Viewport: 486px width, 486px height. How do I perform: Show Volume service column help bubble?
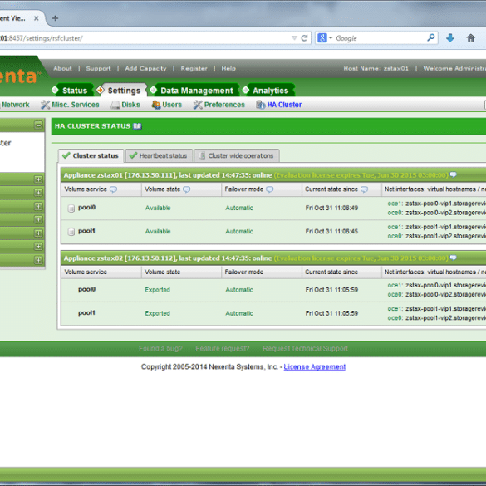coord(114,189)
